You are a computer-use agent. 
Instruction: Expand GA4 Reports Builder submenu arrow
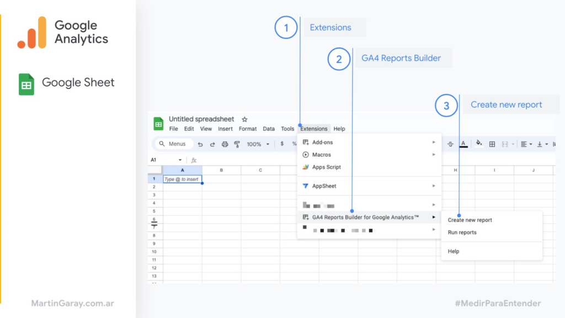pos(434,217)
